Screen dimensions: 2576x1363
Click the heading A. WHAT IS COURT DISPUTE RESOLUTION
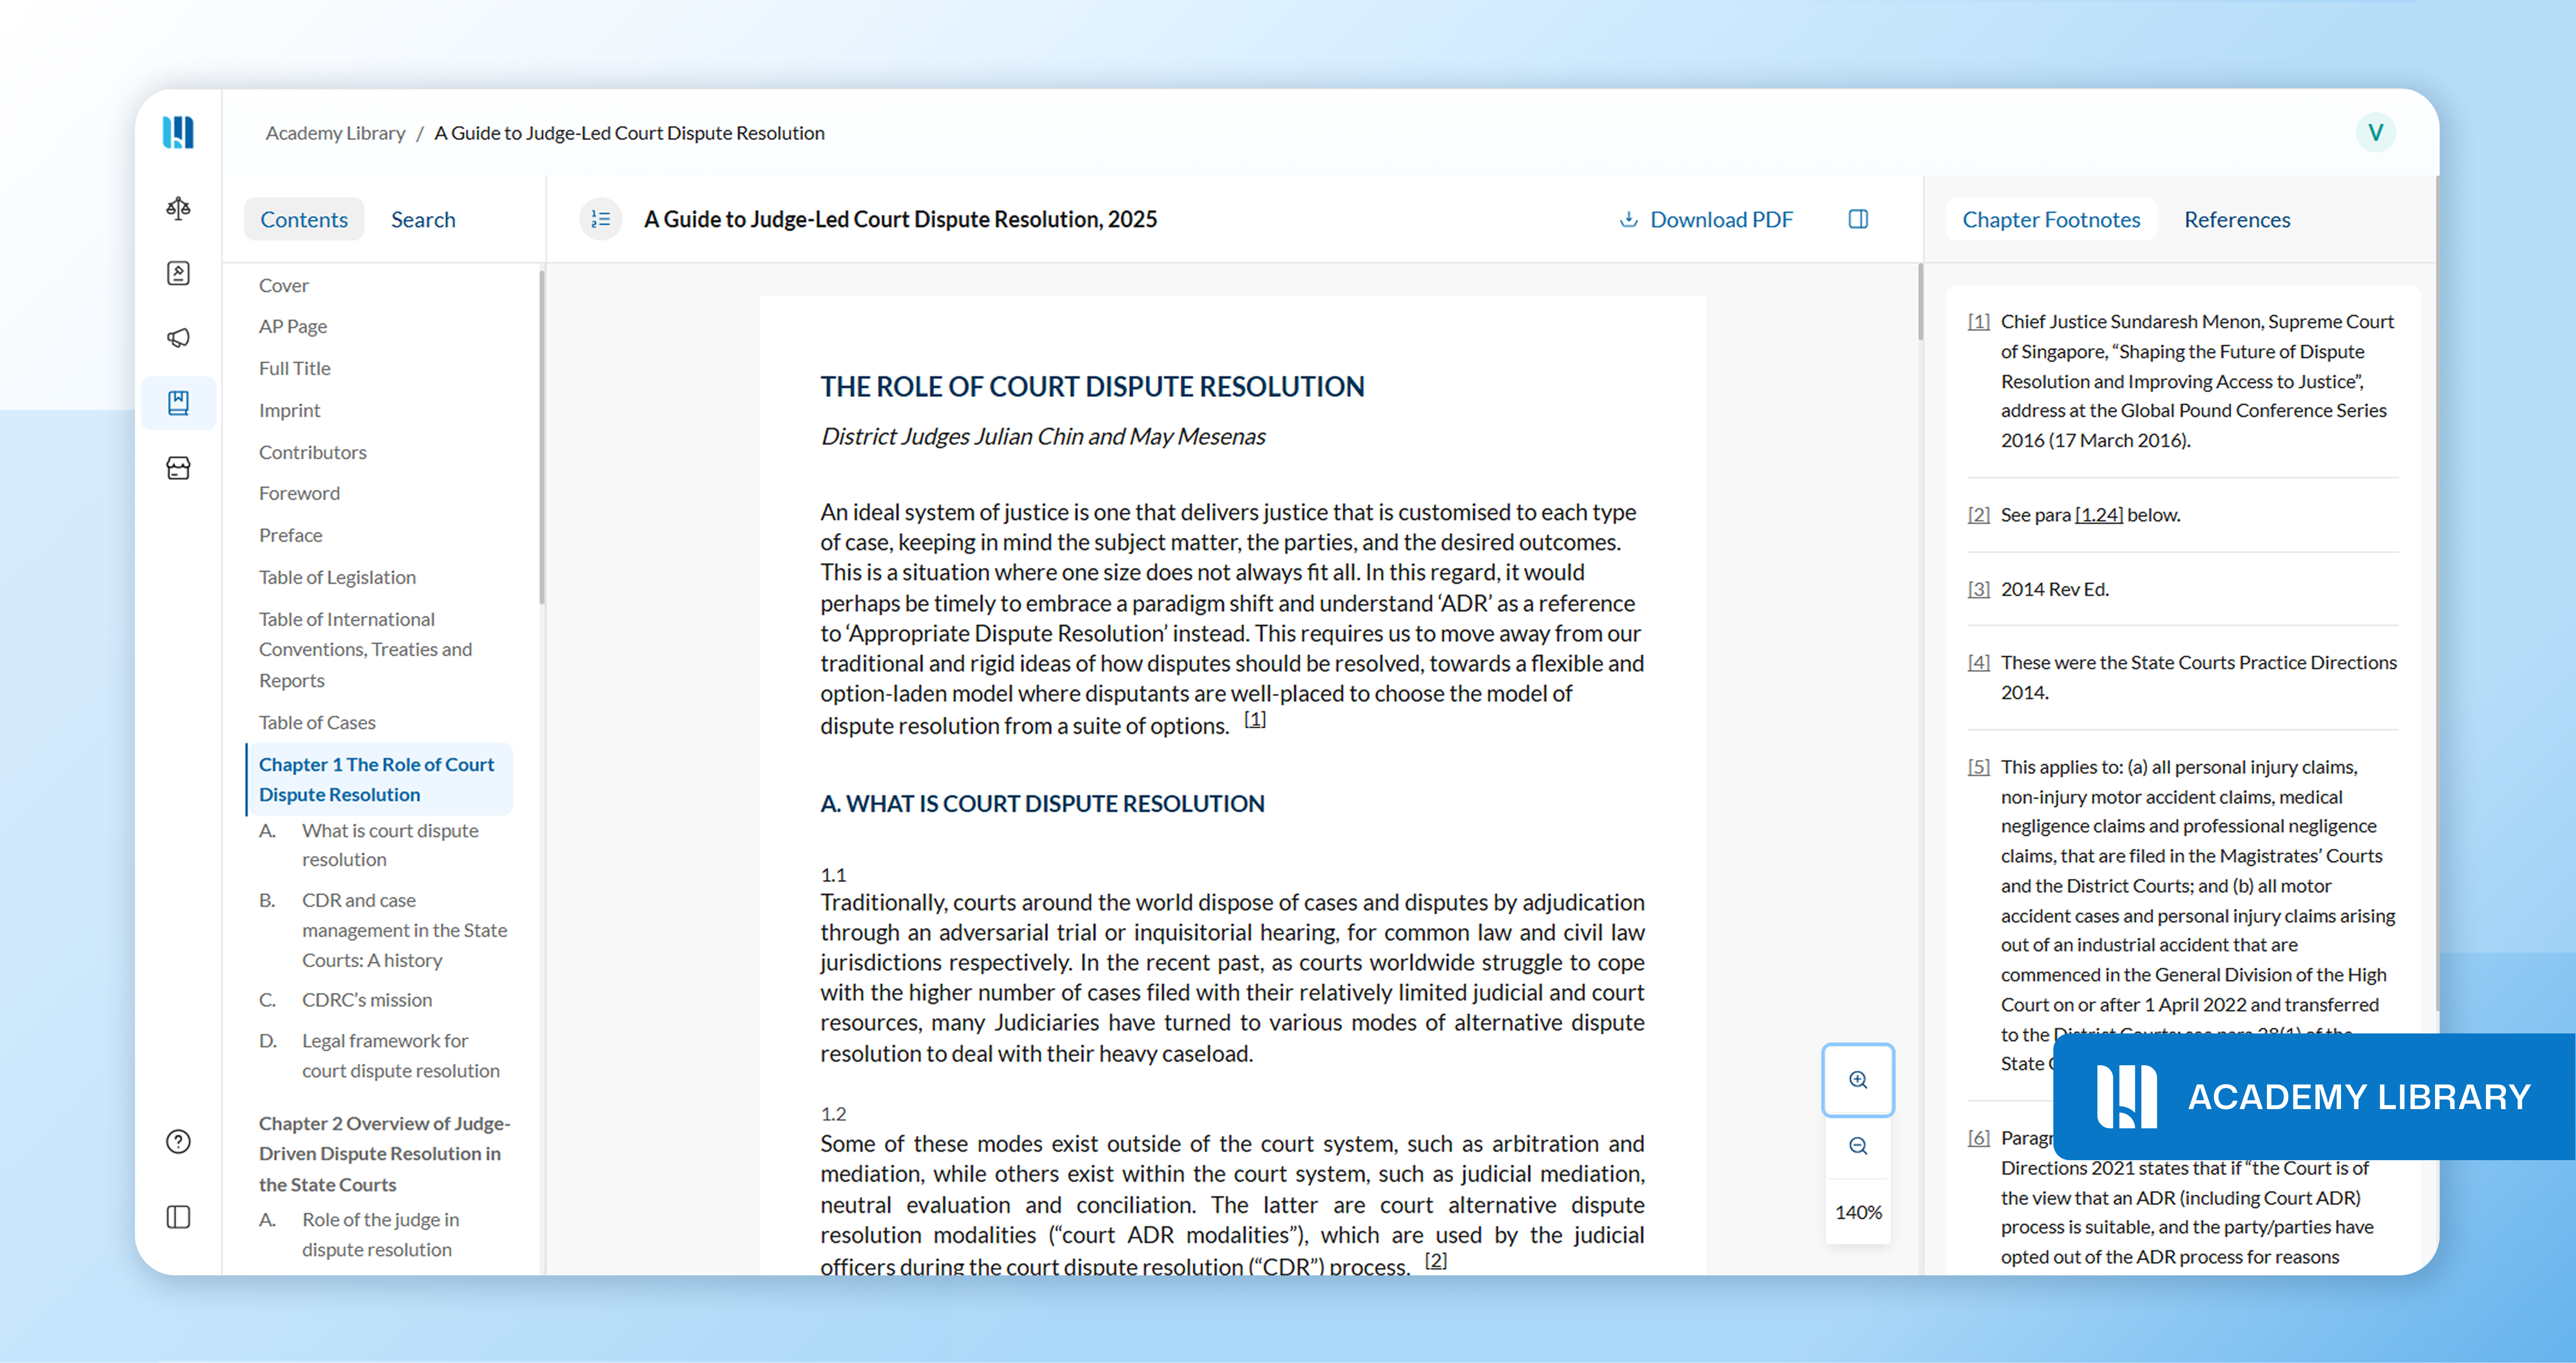tap(1042, 804)
